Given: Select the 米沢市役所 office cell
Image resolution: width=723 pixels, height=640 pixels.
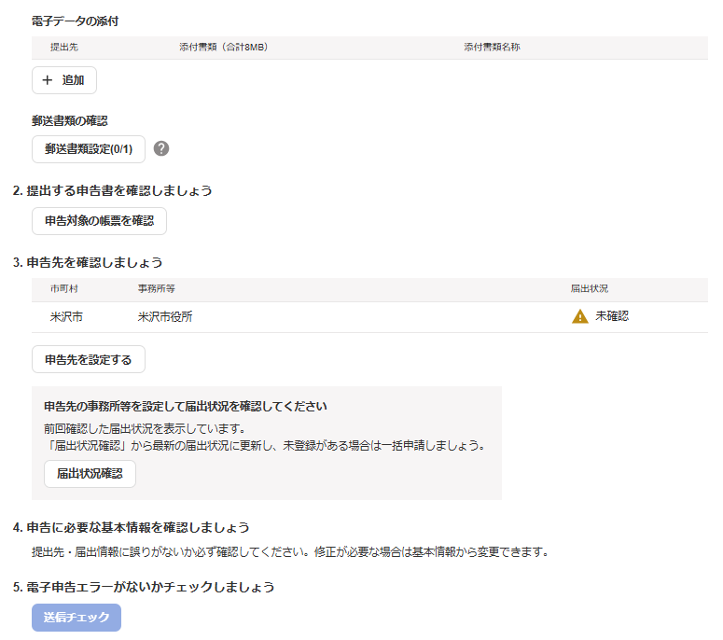Looking at the screenshot, I should click(x=165, y=317).
